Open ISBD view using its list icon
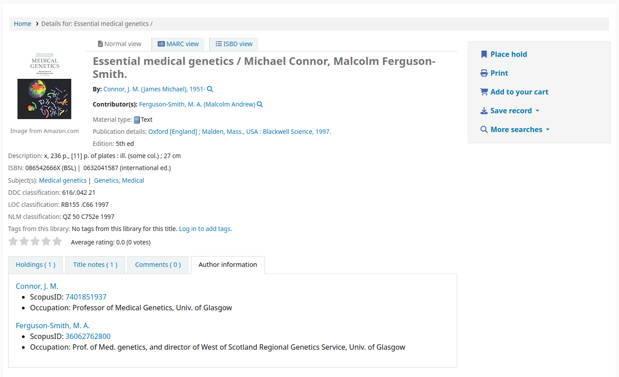The width and height of the screenshot is (619, 377). pyautogui.click(x=218, y=44)
